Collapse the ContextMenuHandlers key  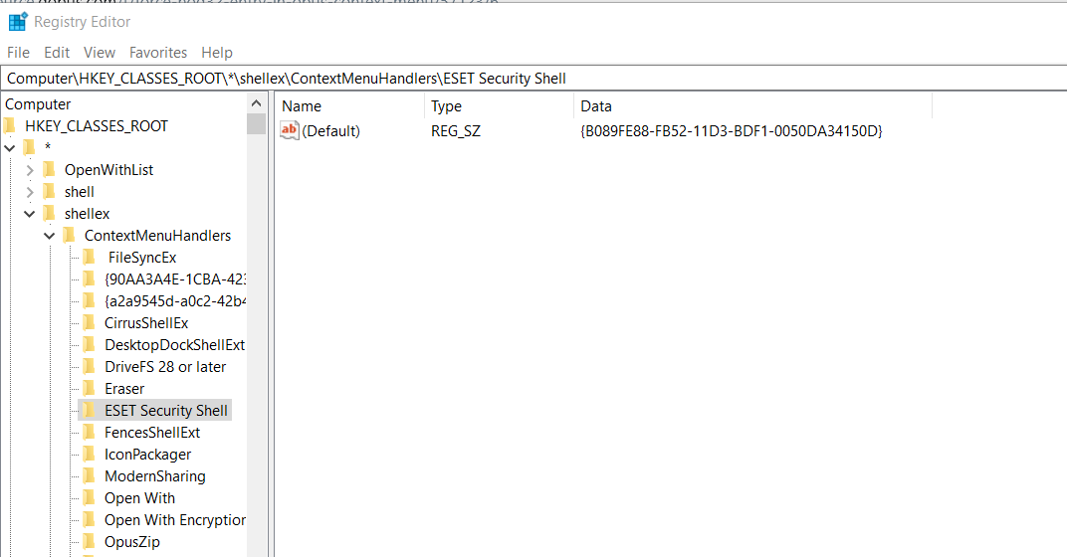50,236
